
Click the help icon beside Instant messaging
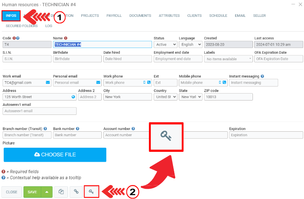coord(262,76)
